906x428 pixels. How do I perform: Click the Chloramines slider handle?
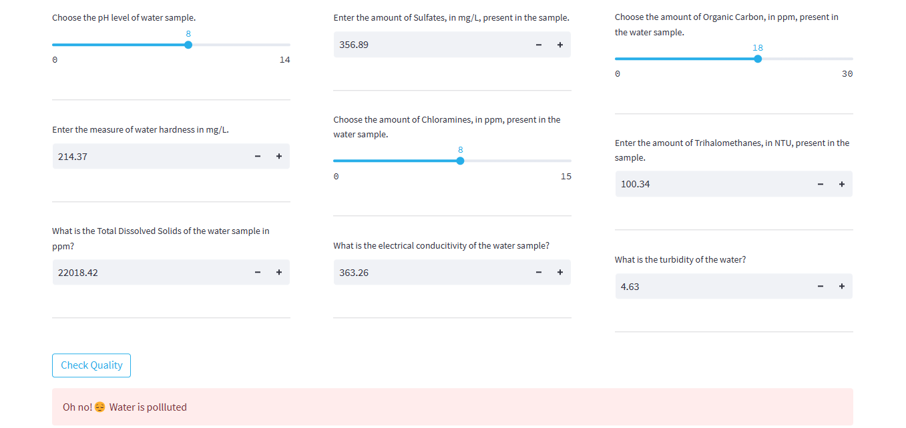tap(460, 161)
